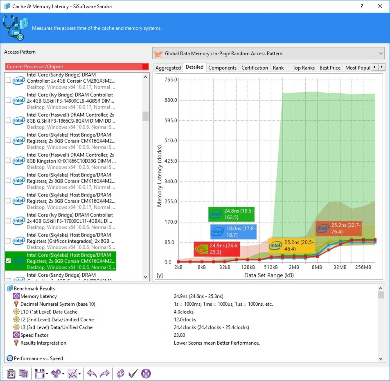
Task: Click the star icon in access pattern box
Action: tap(158, 53)
